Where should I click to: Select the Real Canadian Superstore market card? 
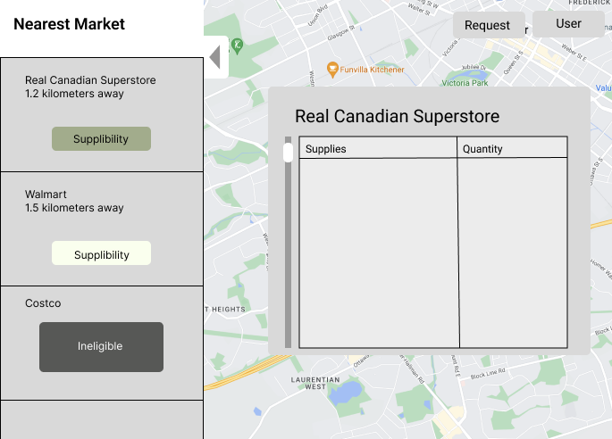point(102,114)
